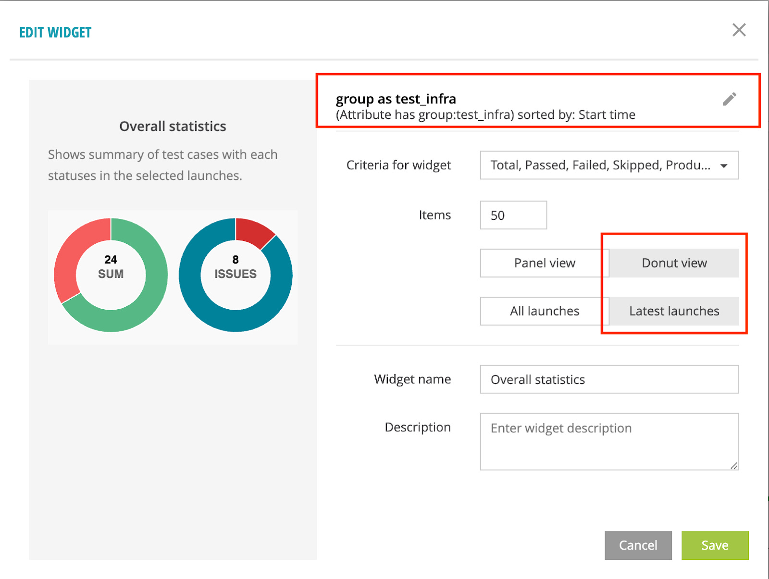Click the Widget name field showing Overall statistics
The image size is (769, 579).
(x=609, y=379)
